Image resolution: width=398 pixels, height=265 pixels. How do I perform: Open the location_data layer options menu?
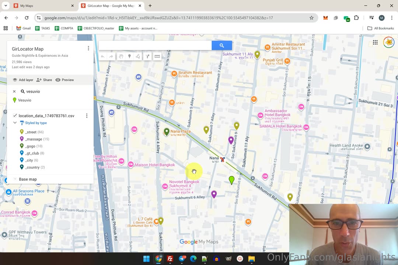point(87,116)
